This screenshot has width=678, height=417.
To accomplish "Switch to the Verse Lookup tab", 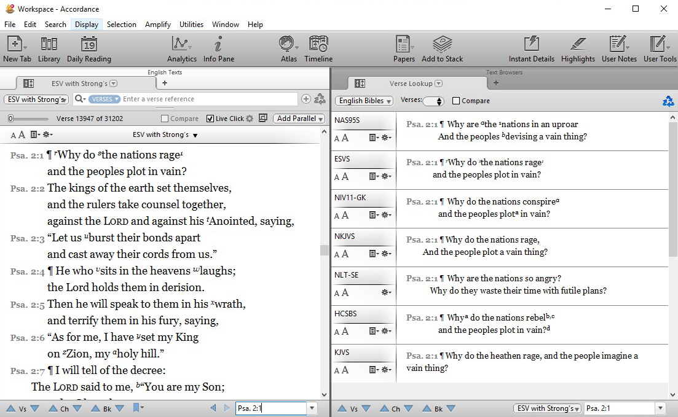I will [411, 84].
